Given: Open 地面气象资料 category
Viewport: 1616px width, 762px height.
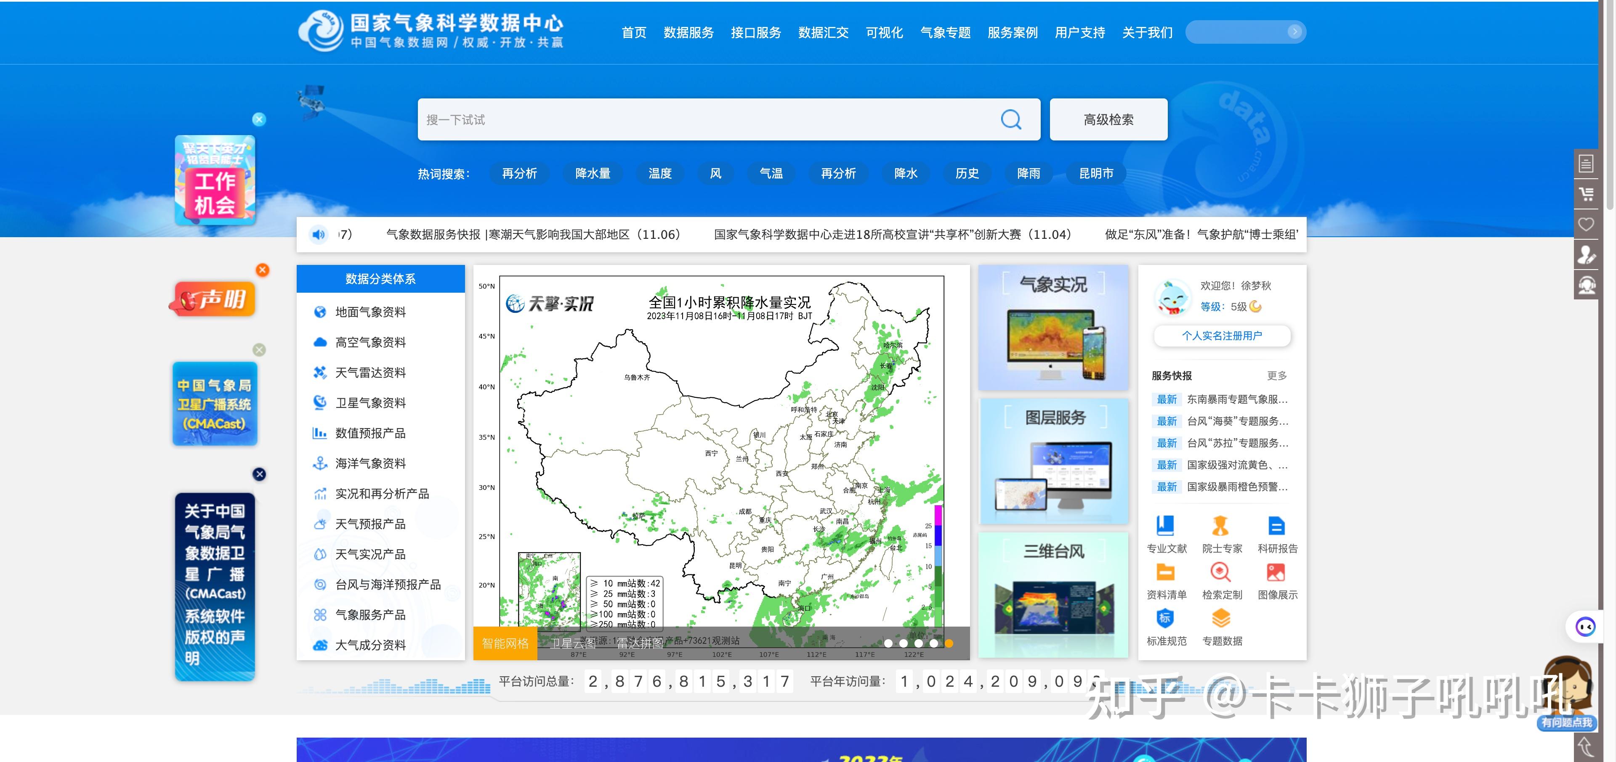Looking at the screenshot, I should pyautogui.click(x=370, y=312).
